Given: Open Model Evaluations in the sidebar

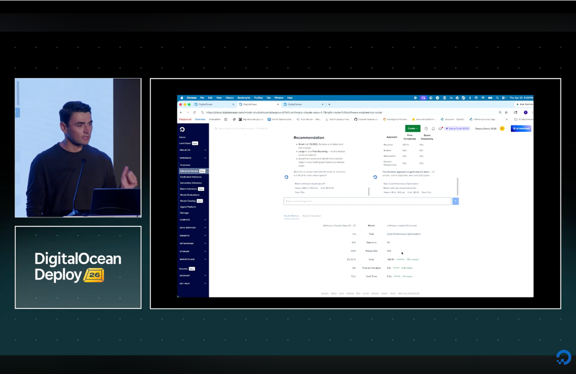Looking at the screenshot, I should click(x=190, y=195).
